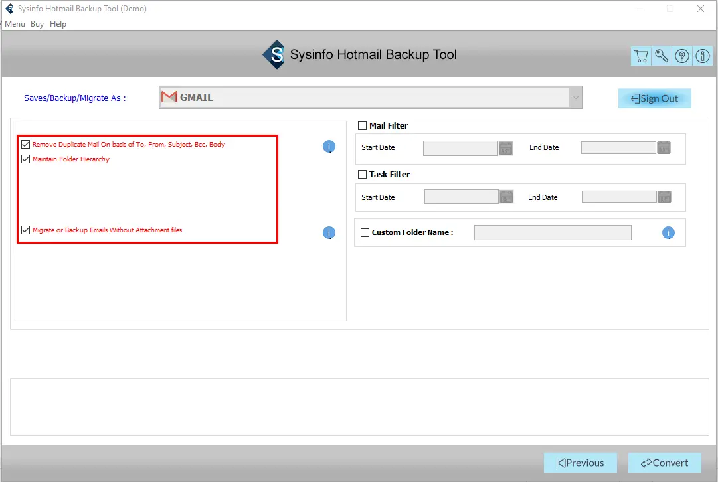Show info for Migrate Without Attachment option
Viewport: 718px width, 482px height.
[329, 232]
